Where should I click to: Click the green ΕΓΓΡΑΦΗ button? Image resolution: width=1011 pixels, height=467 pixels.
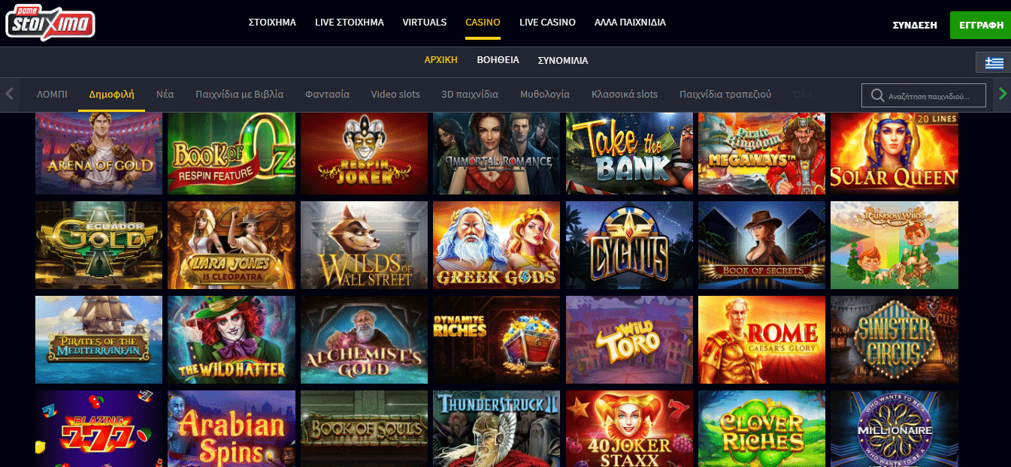click(x=980, y=25)
